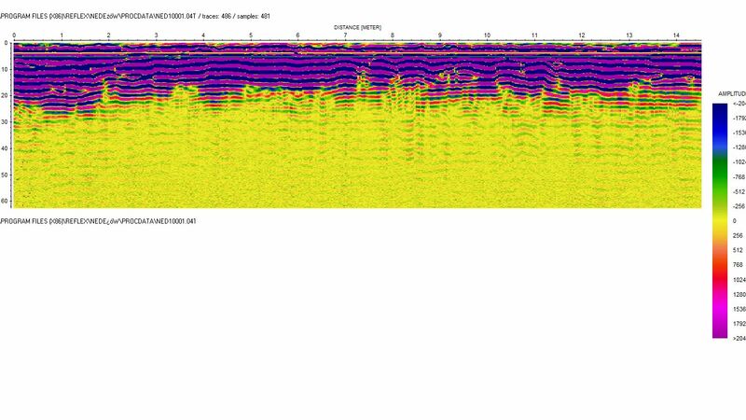Click the 60 tick on the vertical axis
This screenshot has width=746, height=420.
tap(5, 201)
